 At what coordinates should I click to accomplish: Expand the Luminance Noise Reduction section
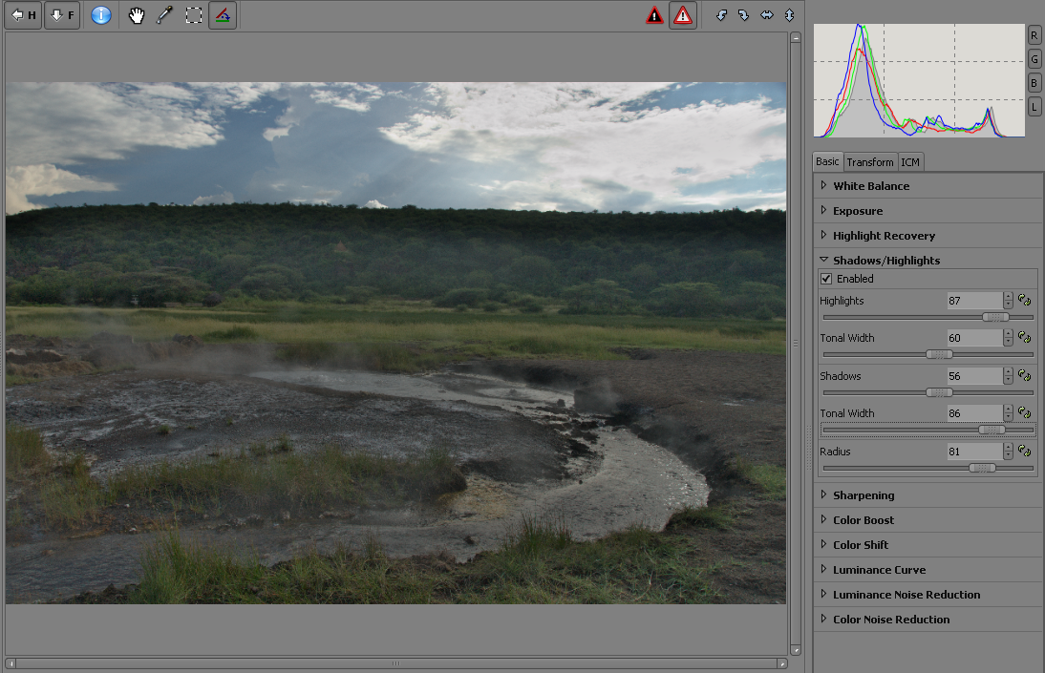coord(906,595)
